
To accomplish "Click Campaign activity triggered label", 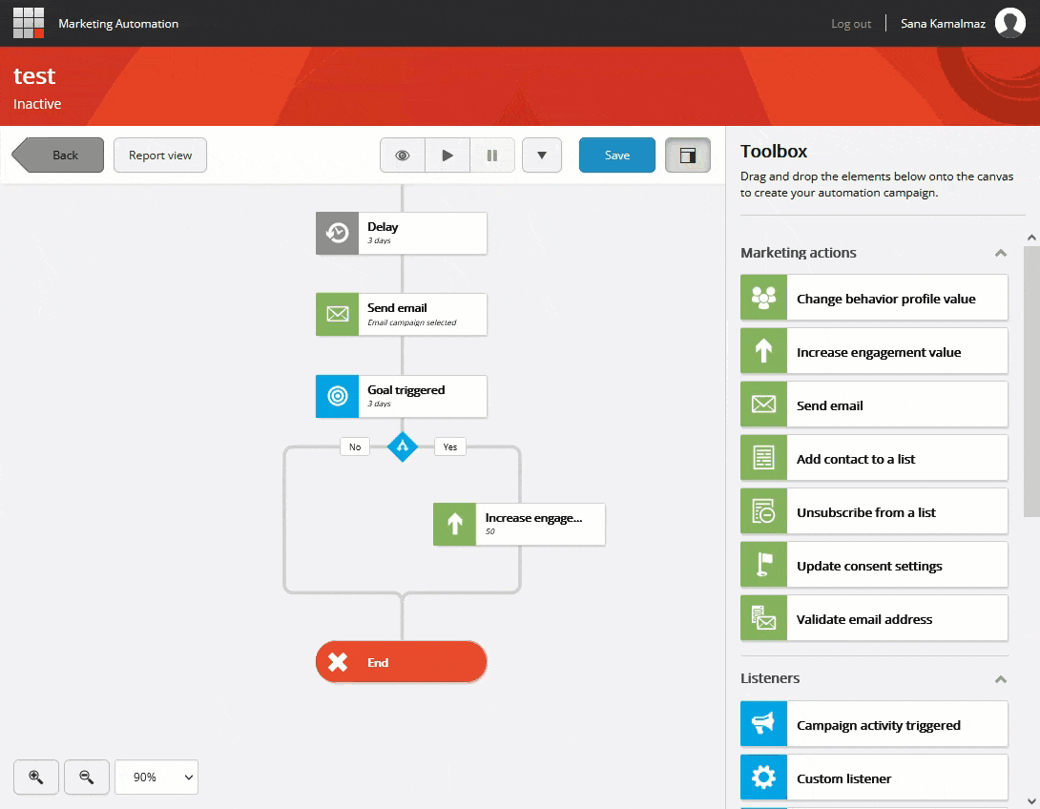I will pos(878,725).
